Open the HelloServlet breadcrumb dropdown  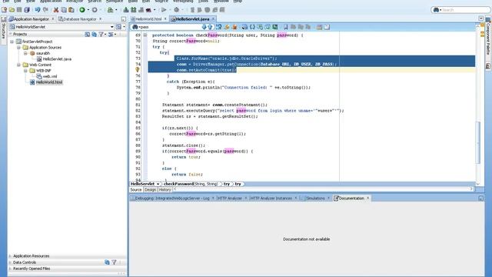(x=158, y=184)
